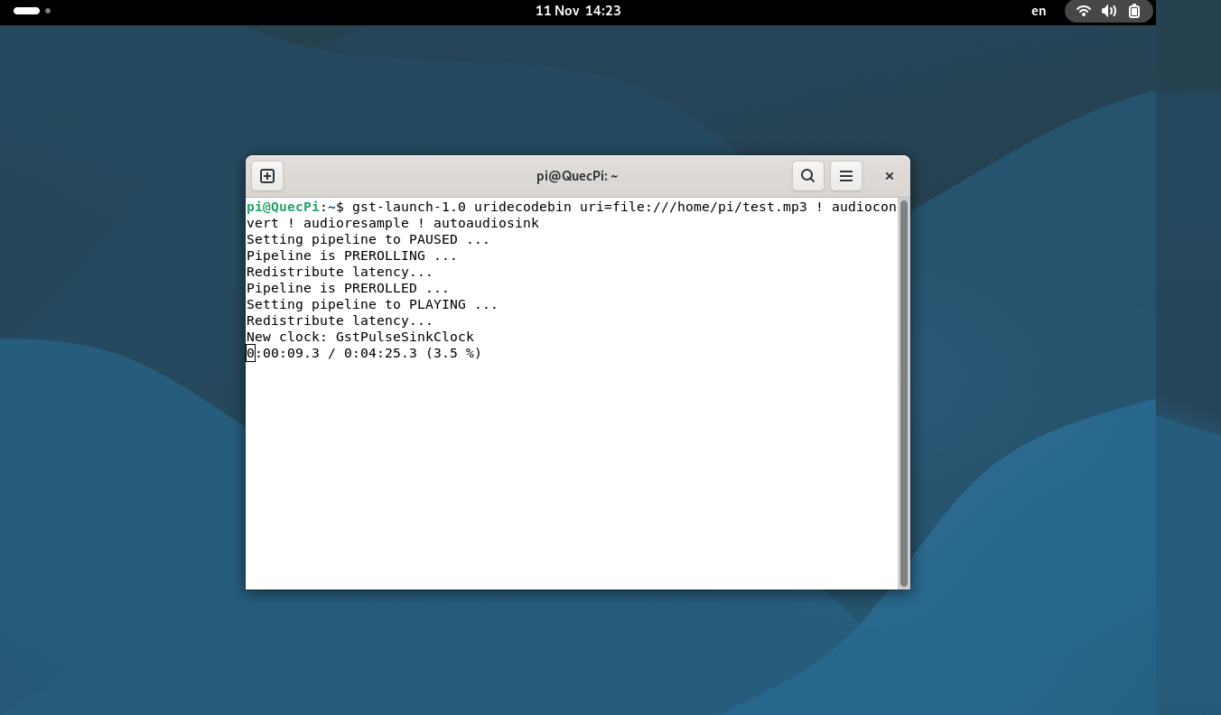Click the 'pi@QuecPi: ~' window title bar
1221x715 pixels.
tap(577, 176)
